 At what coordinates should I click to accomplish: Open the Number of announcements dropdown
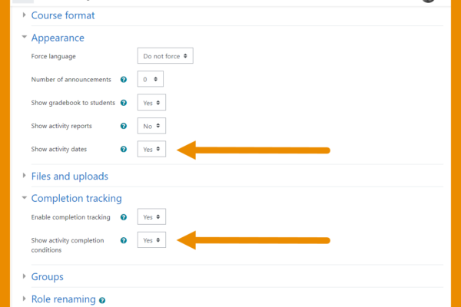pyautogui.click(x=151, y=79)
